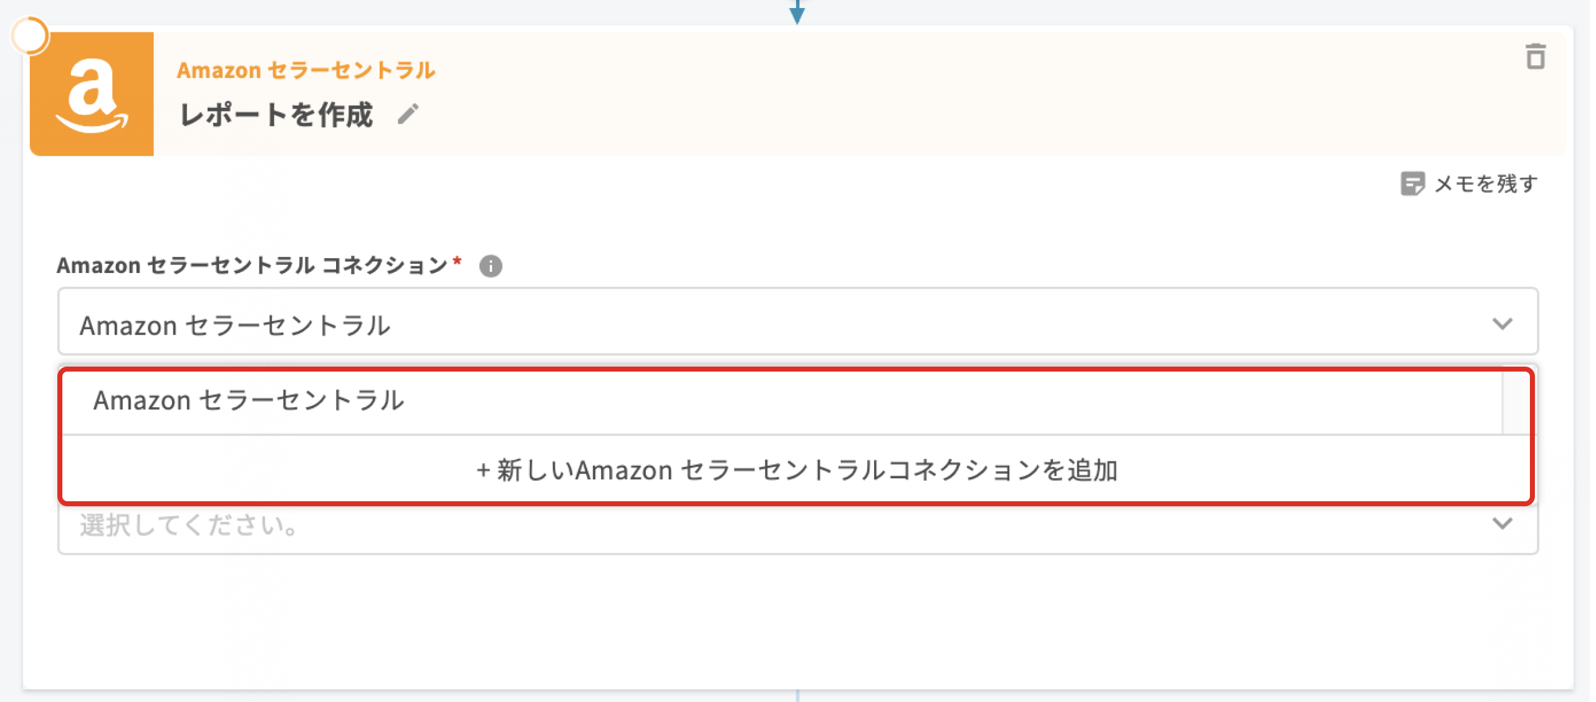This screenshot has width=1596, height=702.
Task: Open the connection info tooltip icon
Action: point(491,266)
